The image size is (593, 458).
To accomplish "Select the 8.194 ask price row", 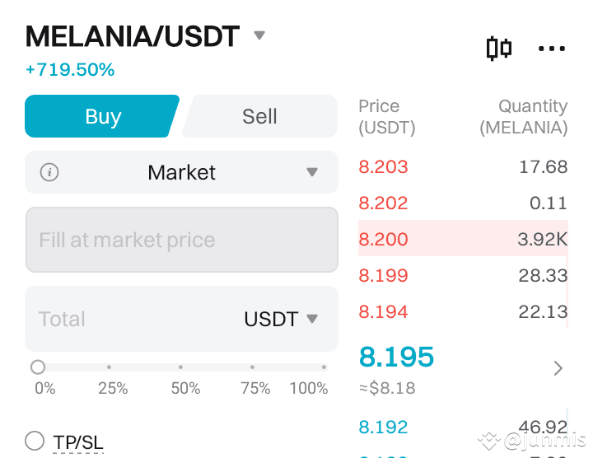I will (x=463, y=311).
